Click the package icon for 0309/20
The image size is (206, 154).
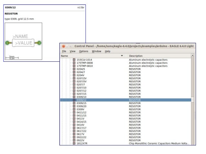pos(74,106)
